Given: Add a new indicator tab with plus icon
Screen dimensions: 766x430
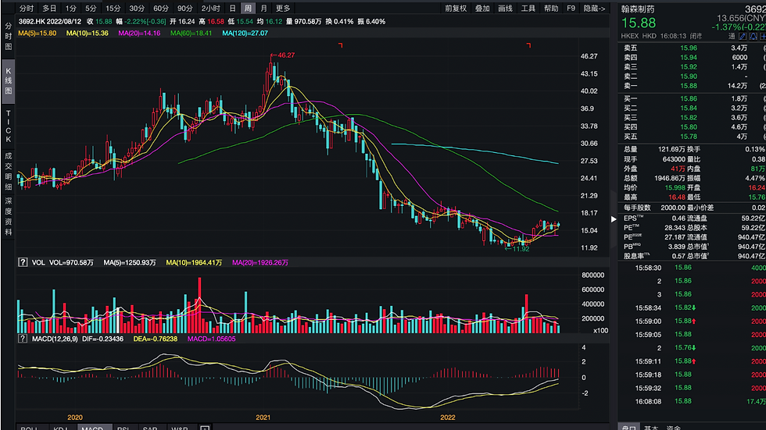Looking at the screenshot, I should click(205, 428).
